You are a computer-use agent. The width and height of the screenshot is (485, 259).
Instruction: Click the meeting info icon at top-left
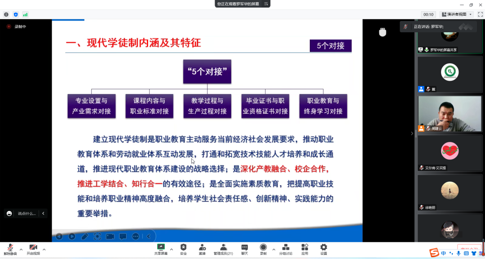point(6,14)
